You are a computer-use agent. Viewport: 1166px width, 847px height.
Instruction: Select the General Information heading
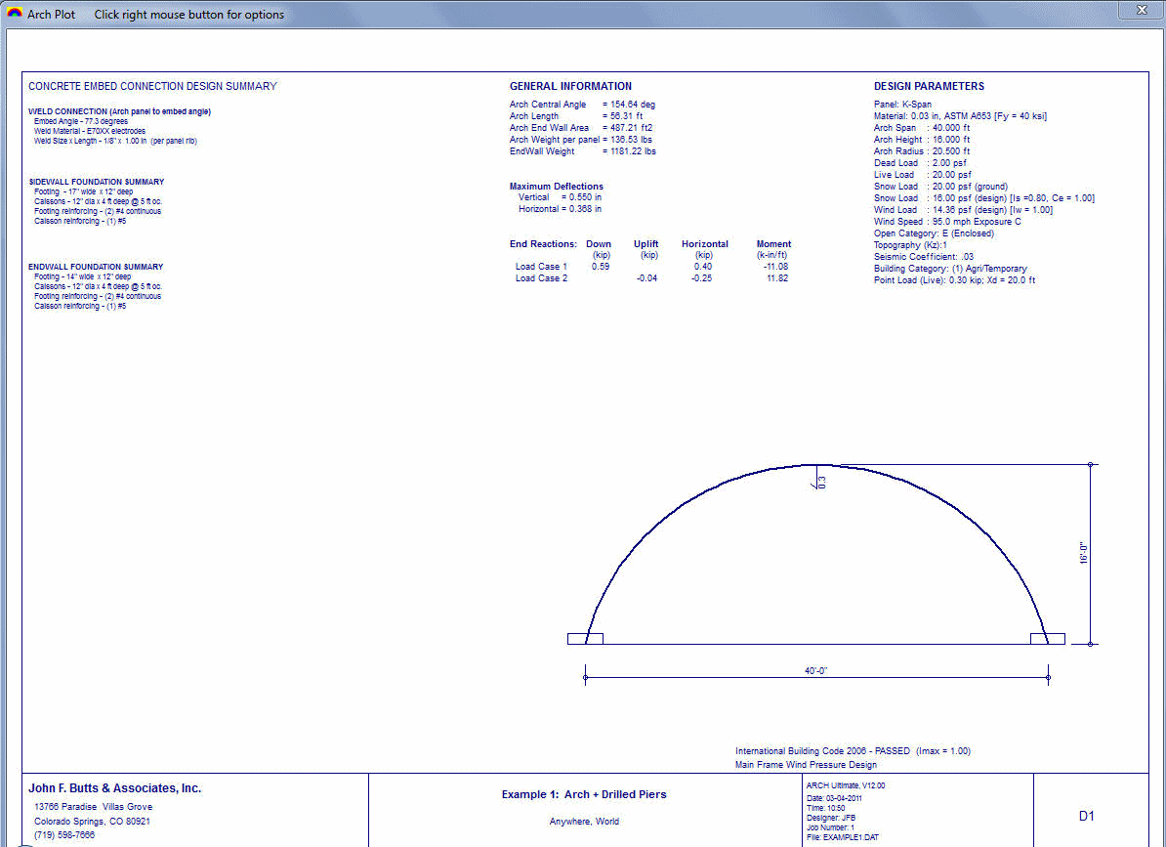click(570, 86)
